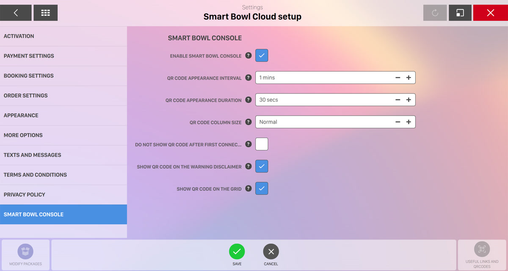The height and width of the screenshot is (271, 508).
Task: Click the green Save checkmark
Action: [237, 252]
